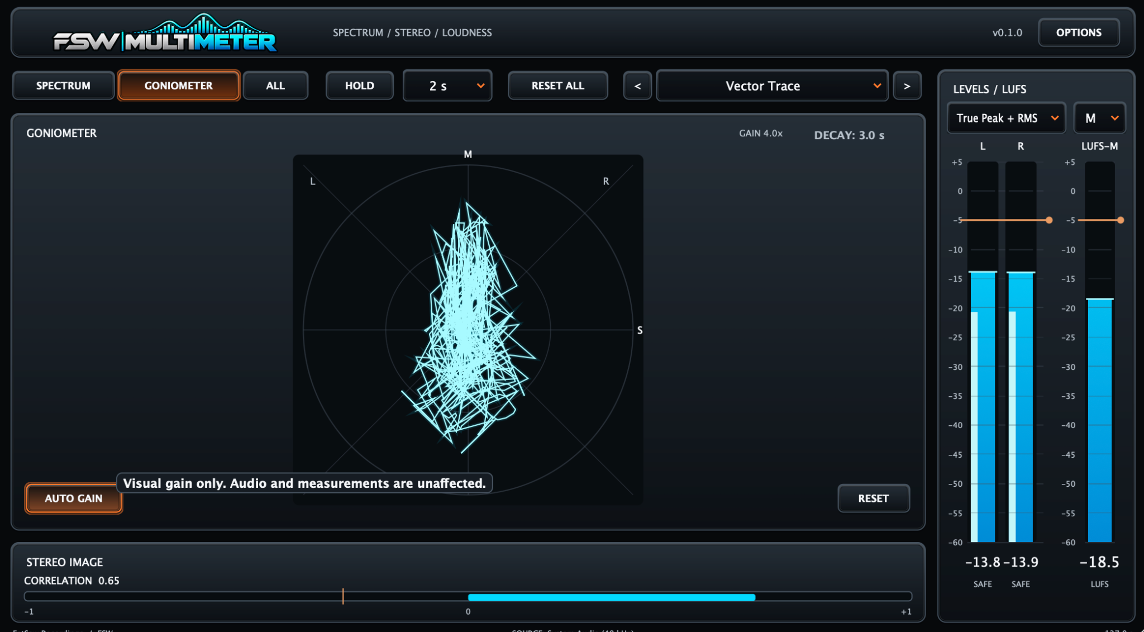Click the FSW Multimeter logo
The image size is (1144, 632).
pos(165,33)
